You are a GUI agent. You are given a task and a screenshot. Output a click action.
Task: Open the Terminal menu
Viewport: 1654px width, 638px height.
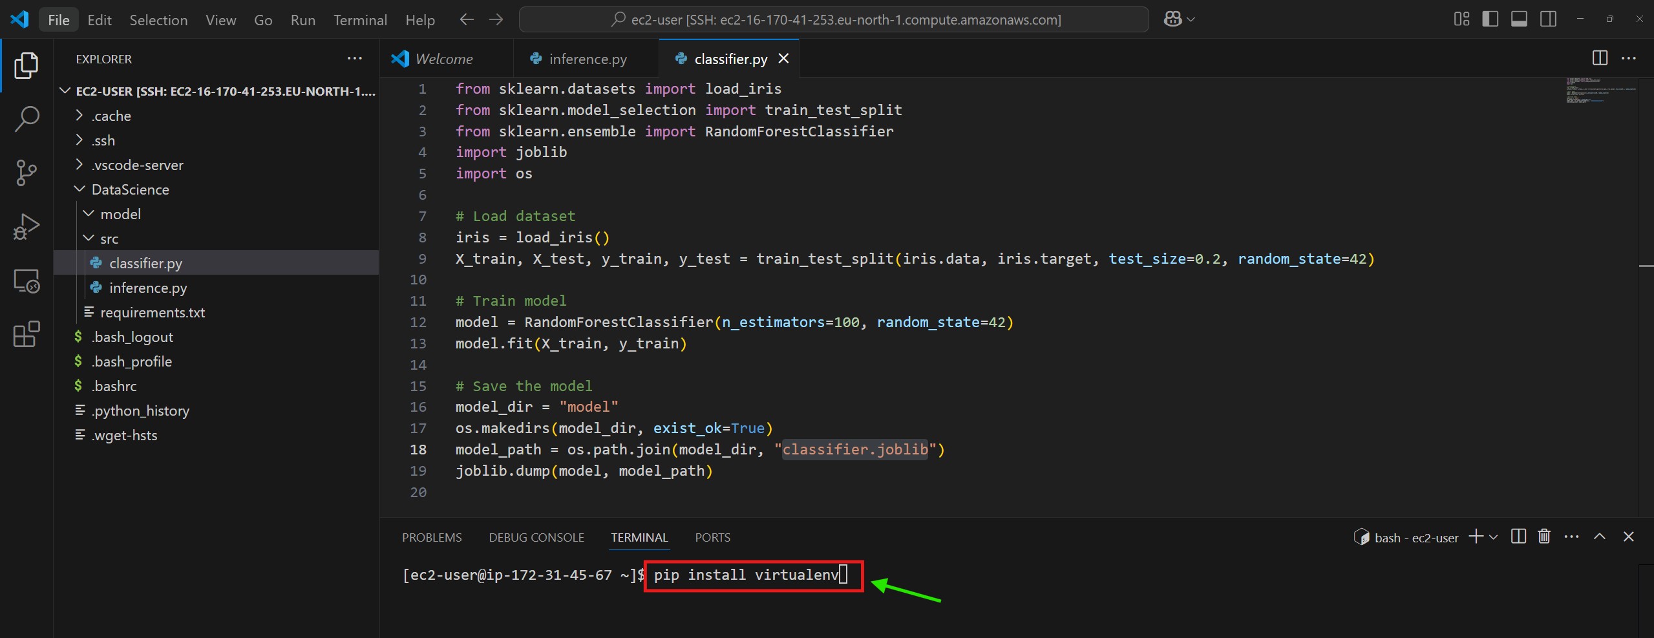tap(360, 20)
